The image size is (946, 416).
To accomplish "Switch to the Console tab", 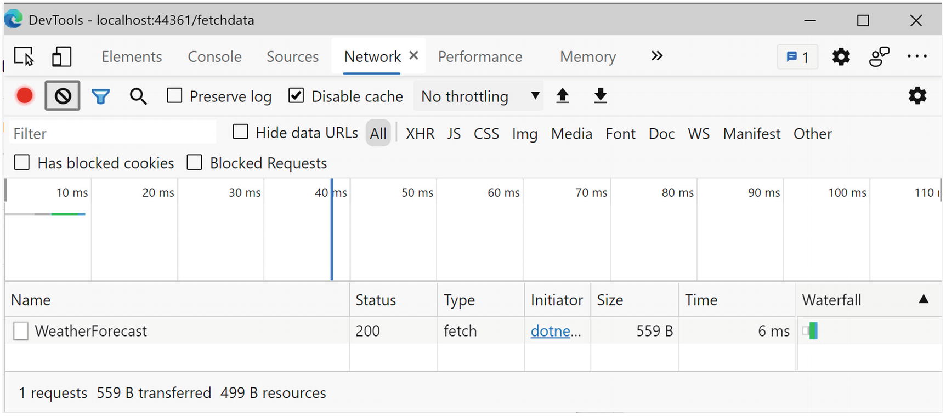I will coord(214,56).
